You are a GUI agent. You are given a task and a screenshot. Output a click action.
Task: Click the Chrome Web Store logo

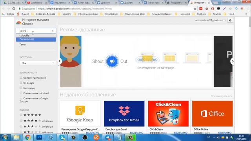click(x=19, y=22)
